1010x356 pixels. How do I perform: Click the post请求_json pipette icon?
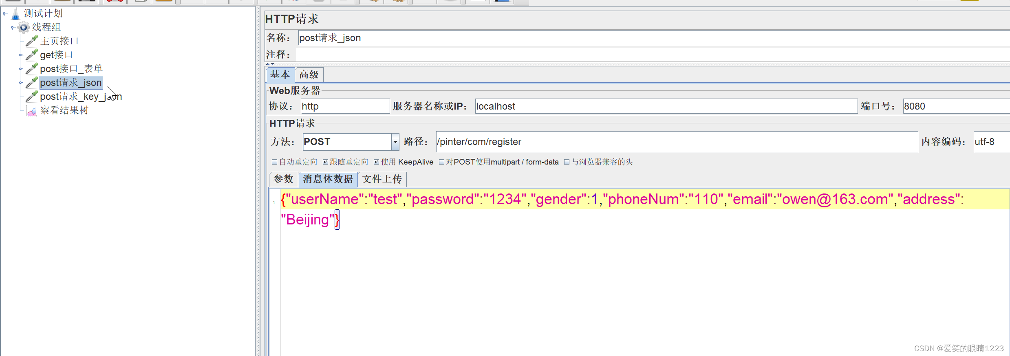32,83
